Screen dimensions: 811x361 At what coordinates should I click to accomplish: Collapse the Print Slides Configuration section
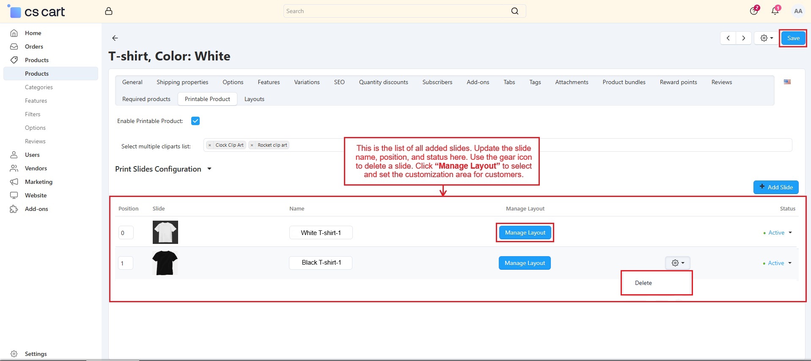(209, 169)
